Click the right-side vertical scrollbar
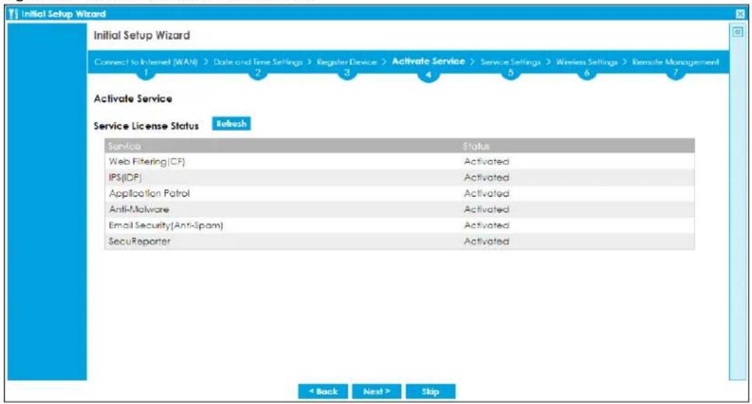Image resolution: width=752 pixels, height=404 pixels. tap(738, 202)
